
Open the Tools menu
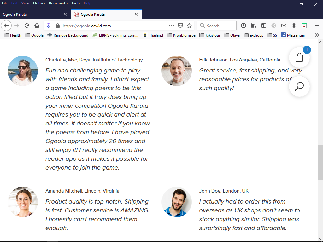point(75,3)
